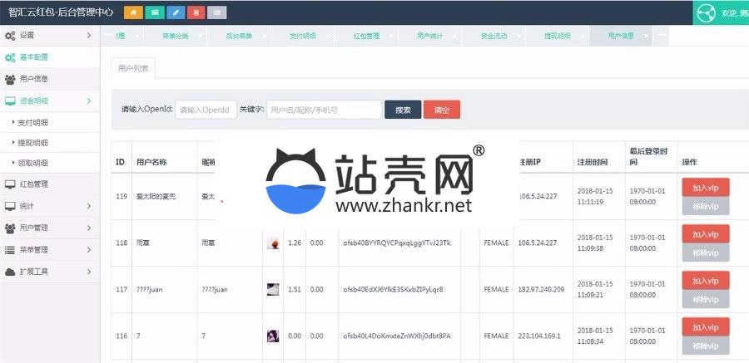Click the gray list icon in header
The width and height of the screenshot is (749, 363).
(x=216, y=12)
